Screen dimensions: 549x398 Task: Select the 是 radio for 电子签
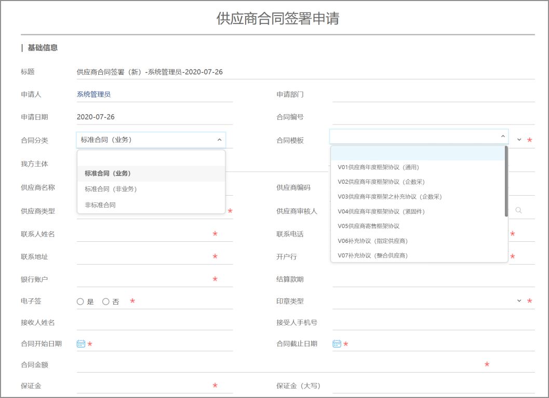80,301
